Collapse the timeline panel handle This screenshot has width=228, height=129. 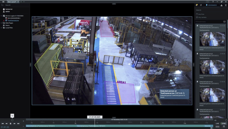pos(114,118)
